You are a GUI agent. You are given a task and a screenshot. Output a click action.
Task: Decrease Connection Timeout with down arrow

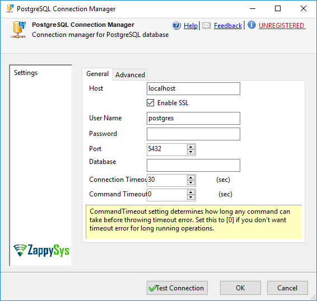pyautogui.click(x=191, y=183)
